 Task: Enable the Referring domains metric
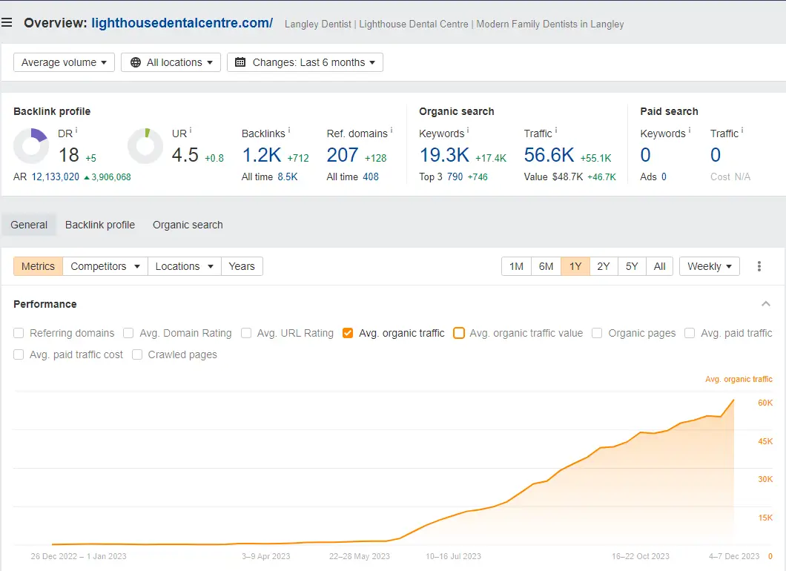18,333
